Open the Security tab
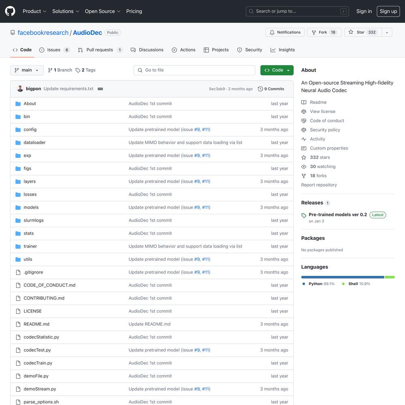This screenshot has height=405, width=405. 249,50
